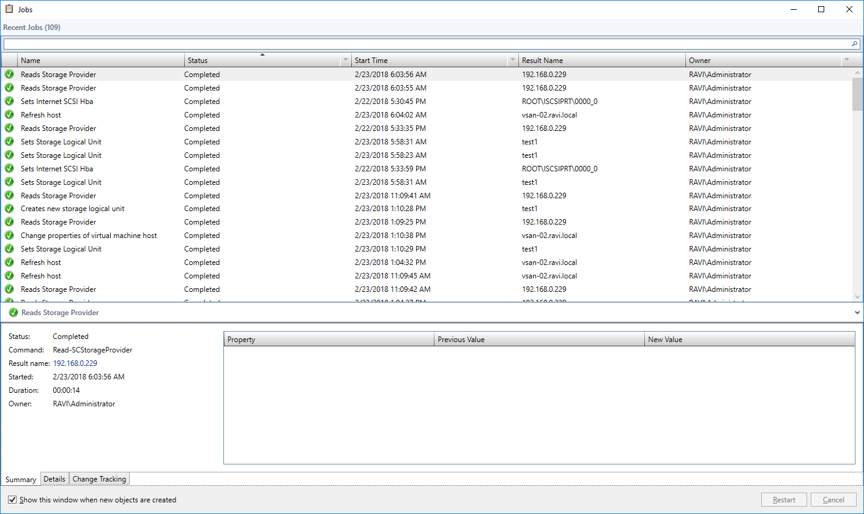Click start time 2/23/2018 1:10:38 PM cell
This screenshot has width=864, height=514.
(390, 236)
